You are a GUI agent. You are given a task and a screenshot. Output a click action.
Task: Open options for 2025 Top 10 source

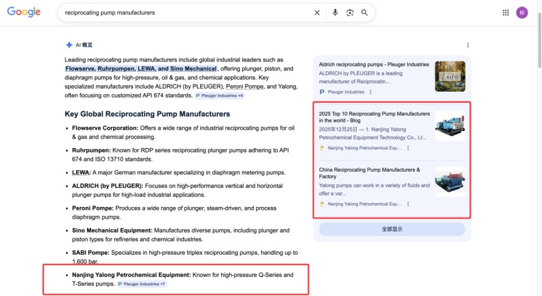pyautogui.click(x=408, y=148)
